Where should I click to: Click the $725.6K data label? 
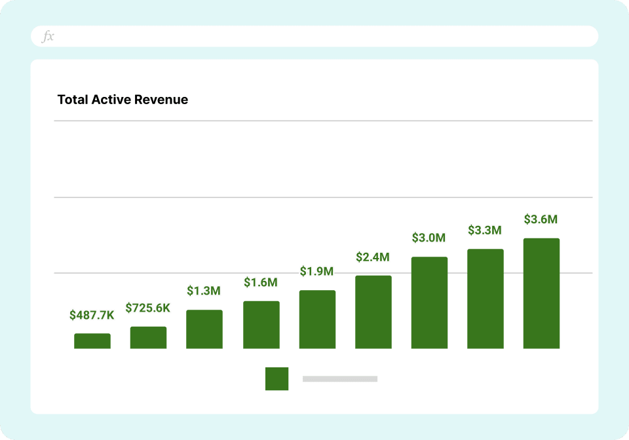click(x=147, y=308)
